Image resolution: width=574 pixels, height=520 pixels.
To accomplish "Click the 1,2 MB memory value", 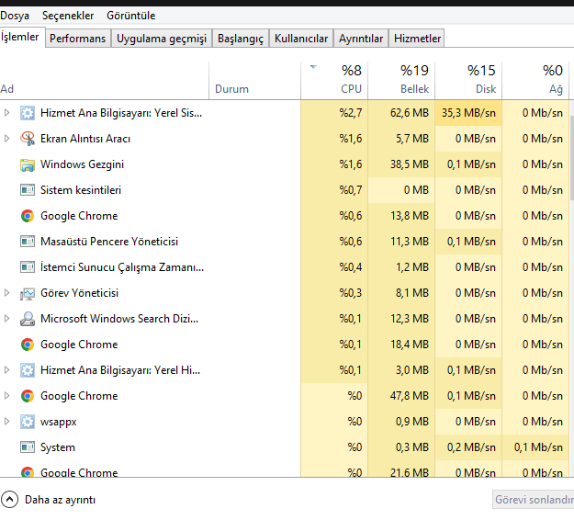I will (411, 267).
